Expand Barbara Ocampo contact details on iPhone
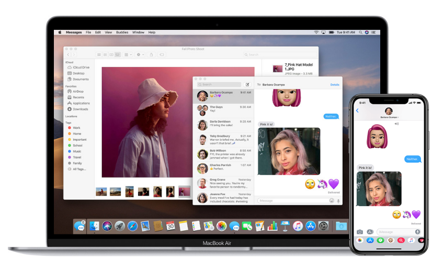Viewport: 443px width, 268px height. pyautogui.click(x=389, y=117)
